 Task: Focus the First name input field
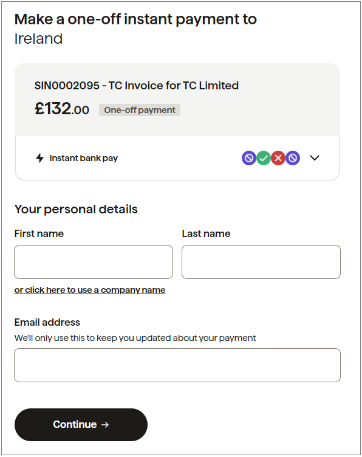point(94,262)
